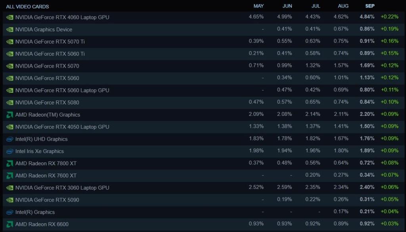
Task: Click NVIDIA logo next to RTX 5070 Ti
Action: pyautogui.click(x=10, y=42)
